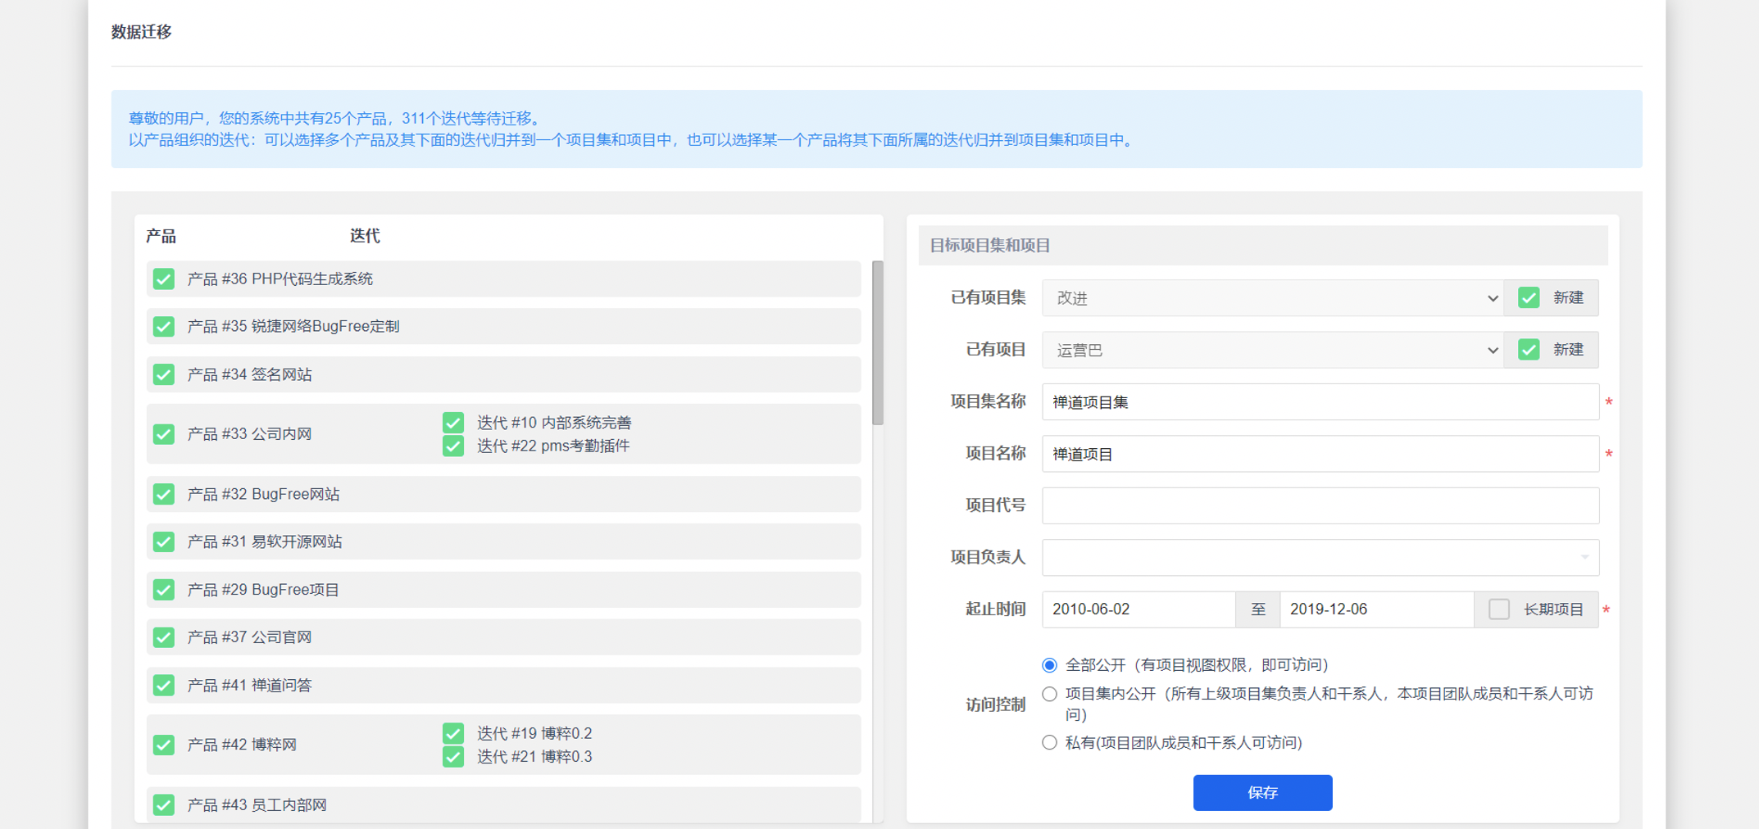Enable the 长期项目 checkbox

coord(1499,609)
